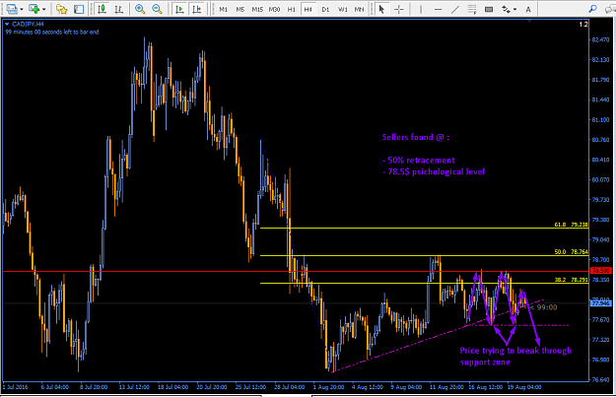Click the '19 Aug 04:00' date label
Screen dimensions: 616x397
pos(524,387)
